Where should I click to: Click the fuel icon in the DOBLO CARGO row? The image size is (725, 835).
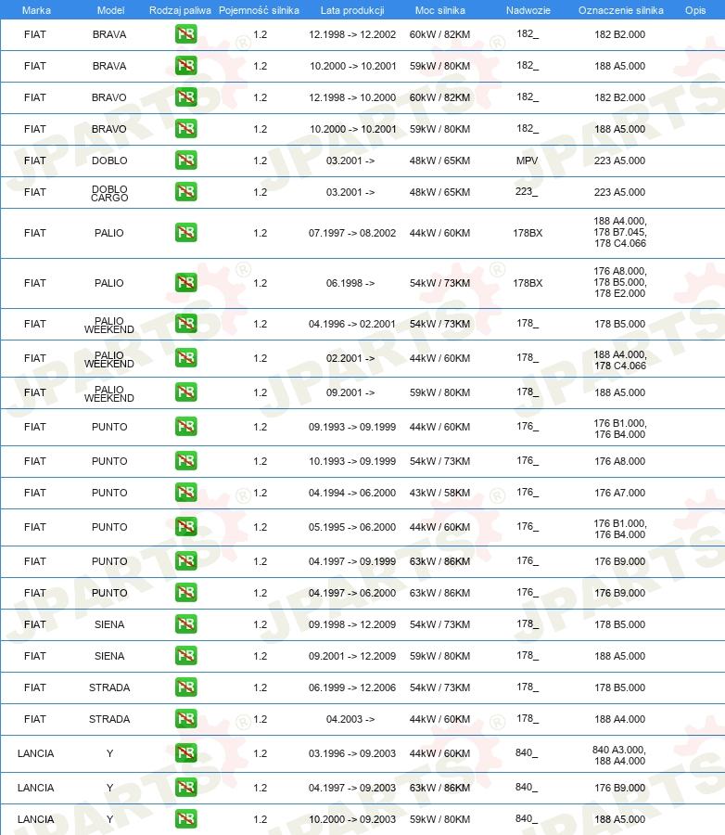click(x=185, y=192)
